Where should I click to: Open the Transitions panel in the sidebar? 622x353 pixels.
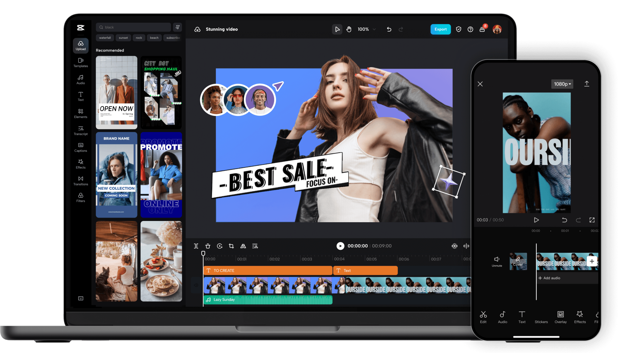[80, 181]
